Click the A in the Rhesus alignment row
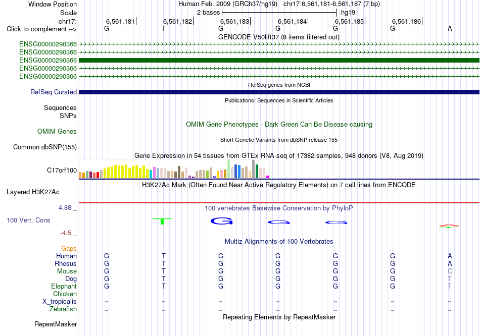This screenshot has height=336, width=480. (x=450, y=263)
